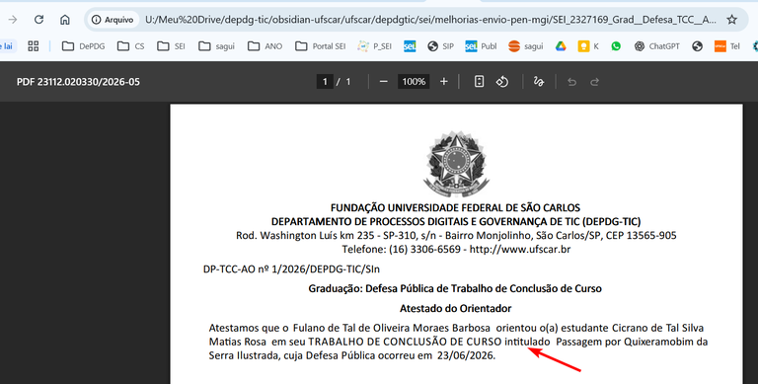This screenshot has height=384, width=758.
Task: Expand the Portal SEI bookmark folder
Action: click(321, 46)
